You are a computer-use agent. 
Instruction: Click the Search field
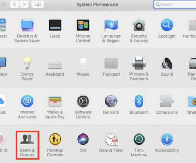point(175,4)
